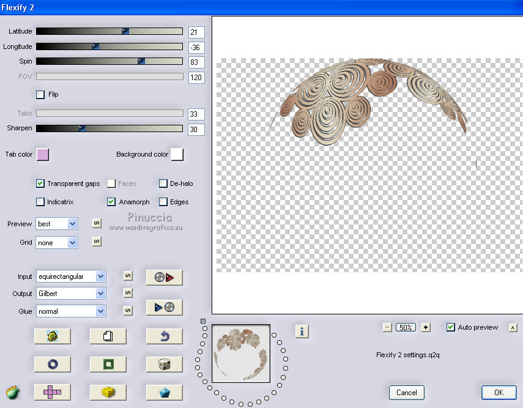Click the blue pentagon polyhedron button
Viewport: 523px width, 408px height.
coord(164,392)
